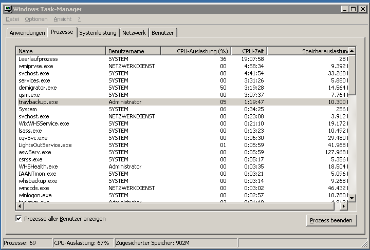Open the Datei menu
The width and height of the screenshot is (370, 250).
[x=12, y=19]
